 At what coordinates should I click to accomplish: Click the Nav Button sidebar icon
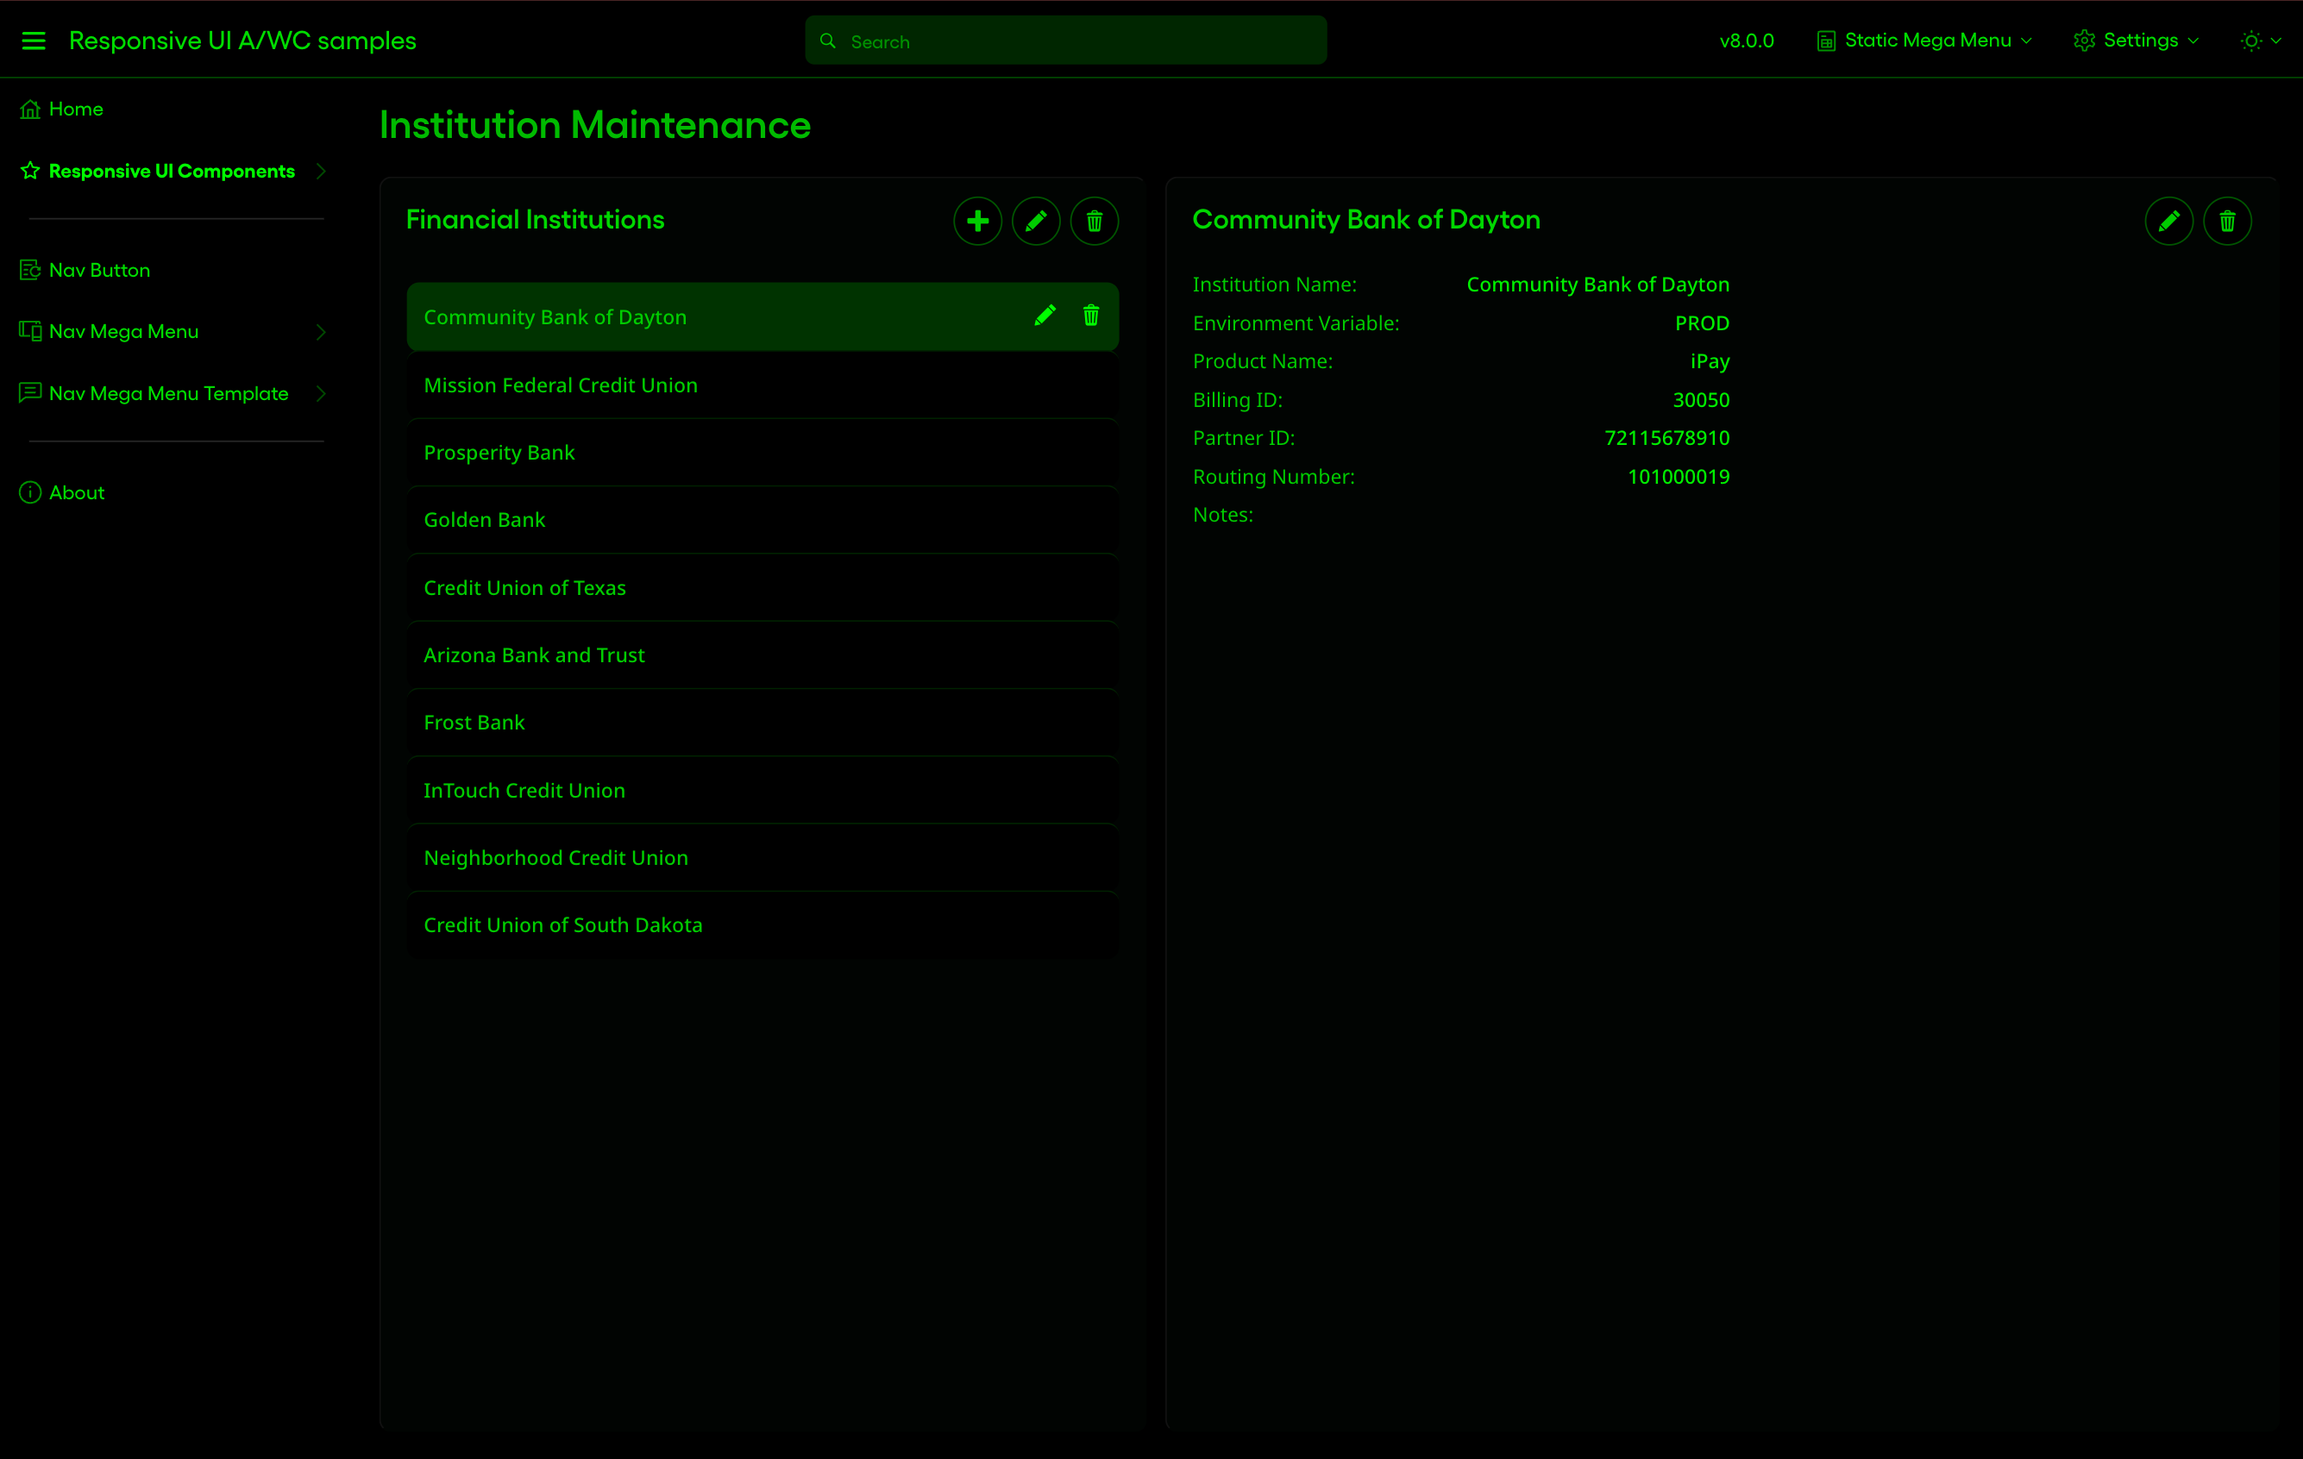[x=29, y=270]
